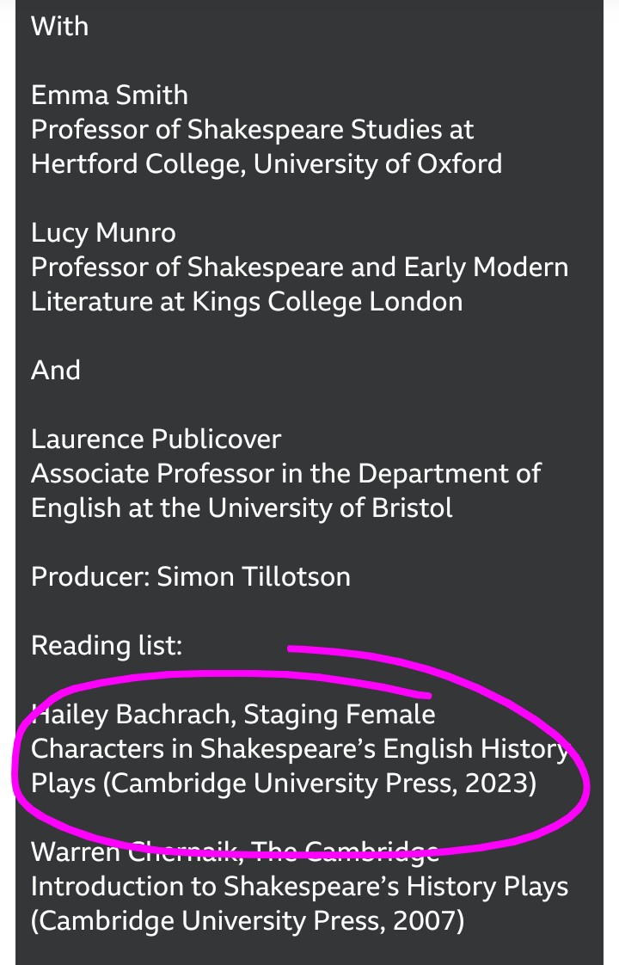This screenshot has width=619, height=965.
Task: Click "Warren Chernaik, The Cambridge" line
Action: pos(235,851)
